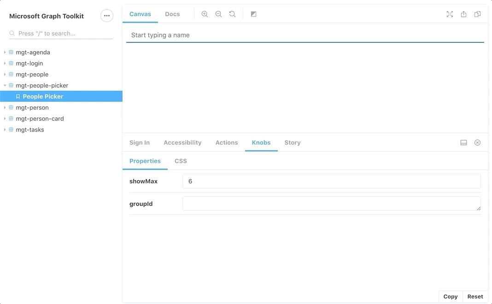Click the mgt-people component grid icon
The image size is (492, 304).
coord(11,74)
